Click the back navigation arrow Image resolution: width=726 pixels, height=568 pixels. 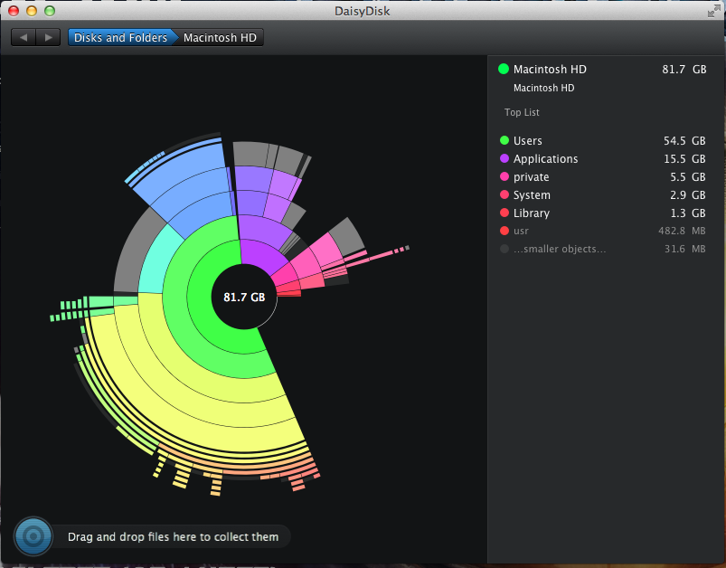(x=24, y=37)
